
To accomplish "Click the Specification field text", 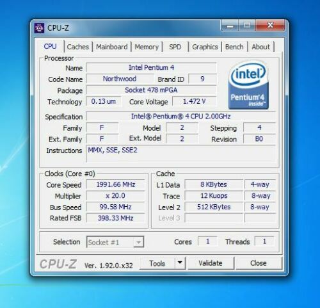I will (180, 117).
